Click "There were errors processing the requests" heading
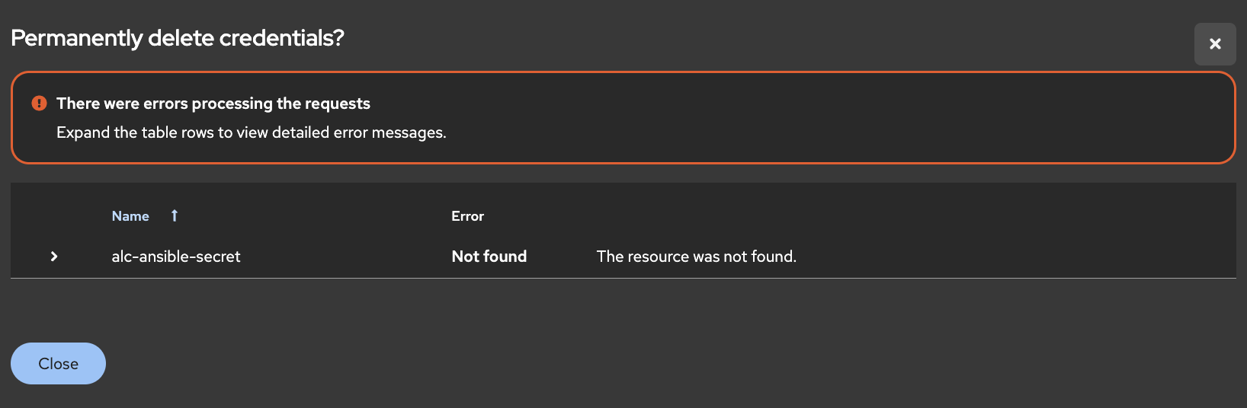The width and height of the screenshot is (1247, 408). coord(213,104)
